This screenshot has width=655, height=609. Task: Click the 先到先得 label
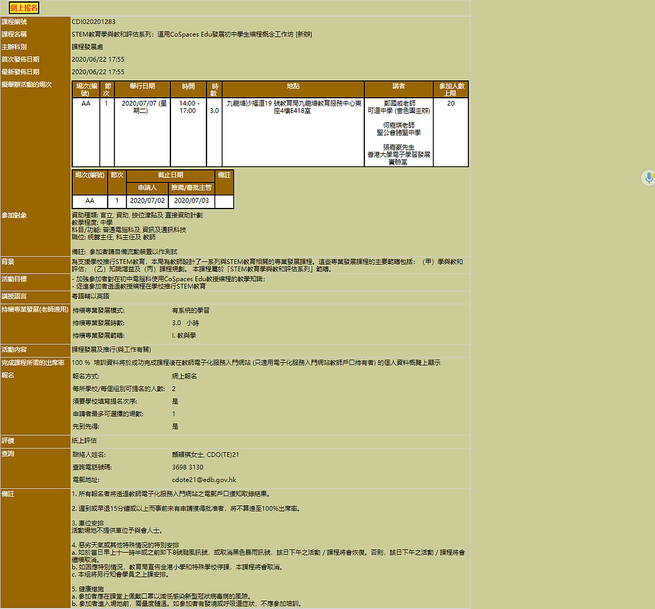(86, 427)
